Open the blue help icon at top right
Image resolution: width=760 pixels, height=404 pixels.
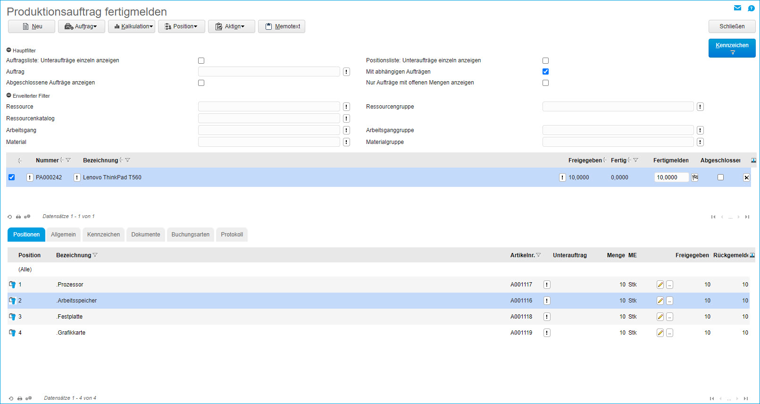(x=751, y=8)
